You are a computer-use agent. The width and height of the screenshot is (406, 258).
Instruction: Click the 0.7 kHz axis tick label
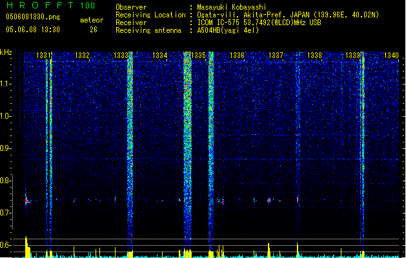click(5, 213)
